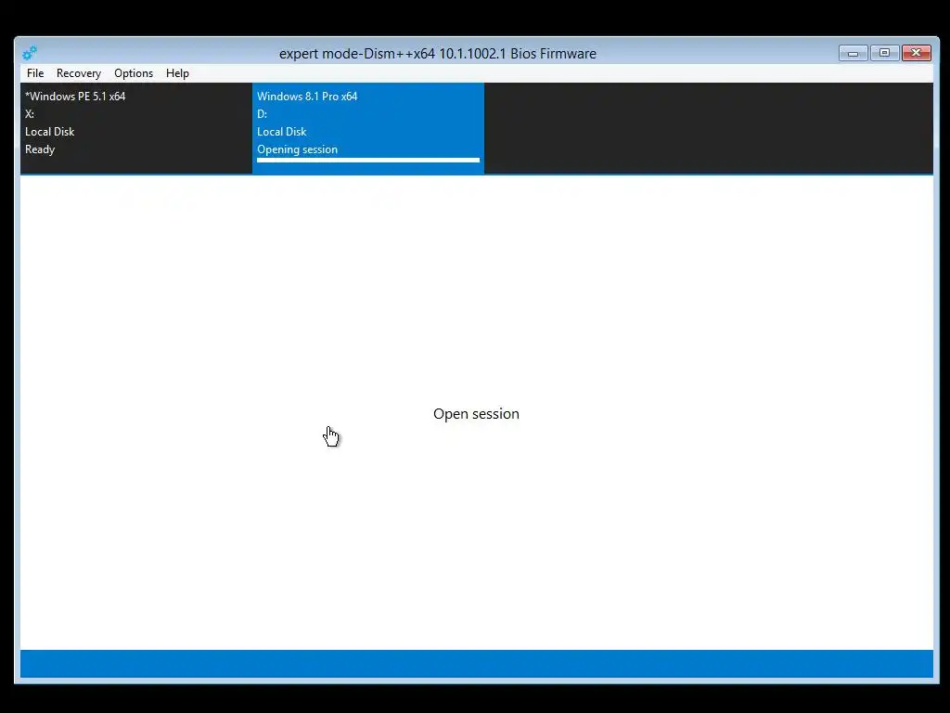Click the D: drive label
Viewport: 950px width, 713px height.
coord(262,114)
